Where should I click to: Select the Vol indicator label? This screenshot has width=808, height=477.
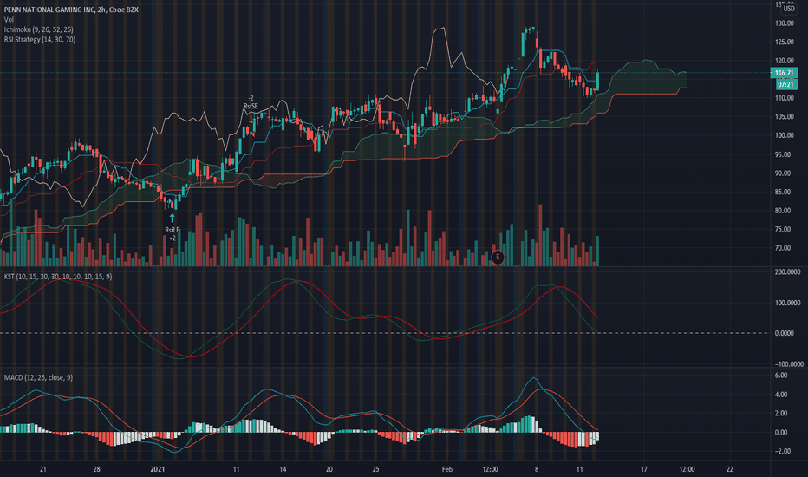tap(9, 20)
